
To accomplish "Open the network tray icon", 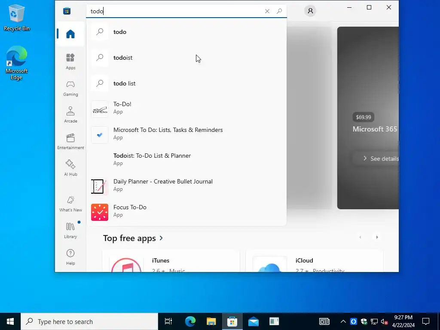I will coord(374,321).
